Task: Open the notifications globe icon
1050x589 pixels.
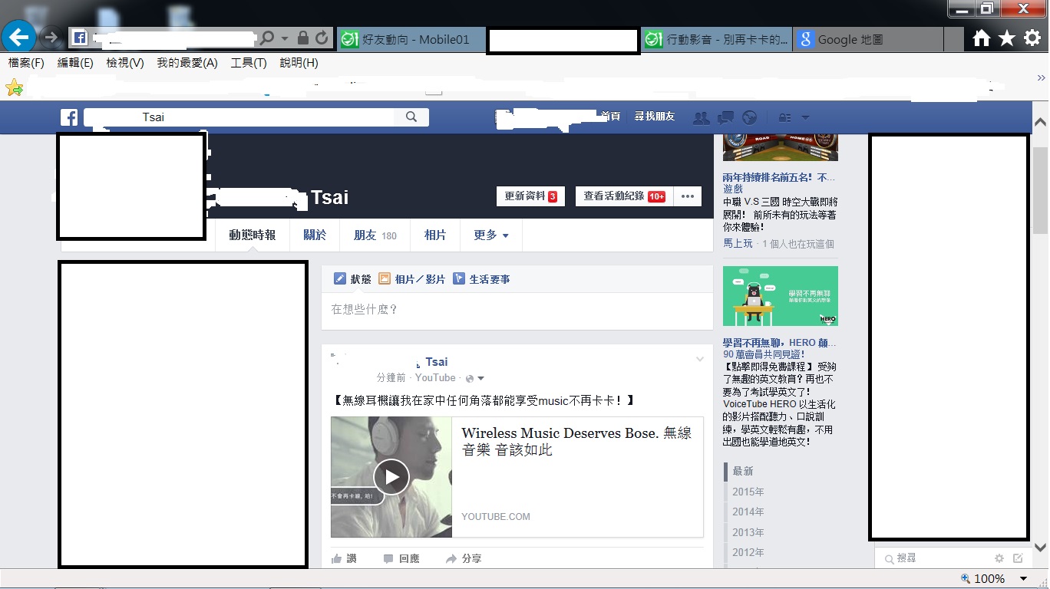Action: tap(750, 118)
